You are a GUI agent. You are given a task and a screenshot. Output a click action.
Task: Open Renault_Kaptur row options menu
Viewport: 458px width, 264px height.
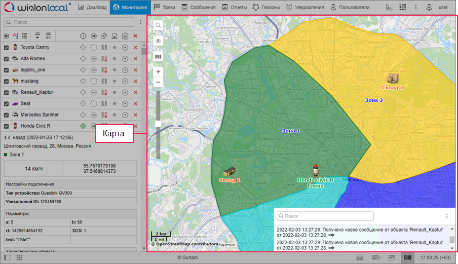(x=125, y=92)
